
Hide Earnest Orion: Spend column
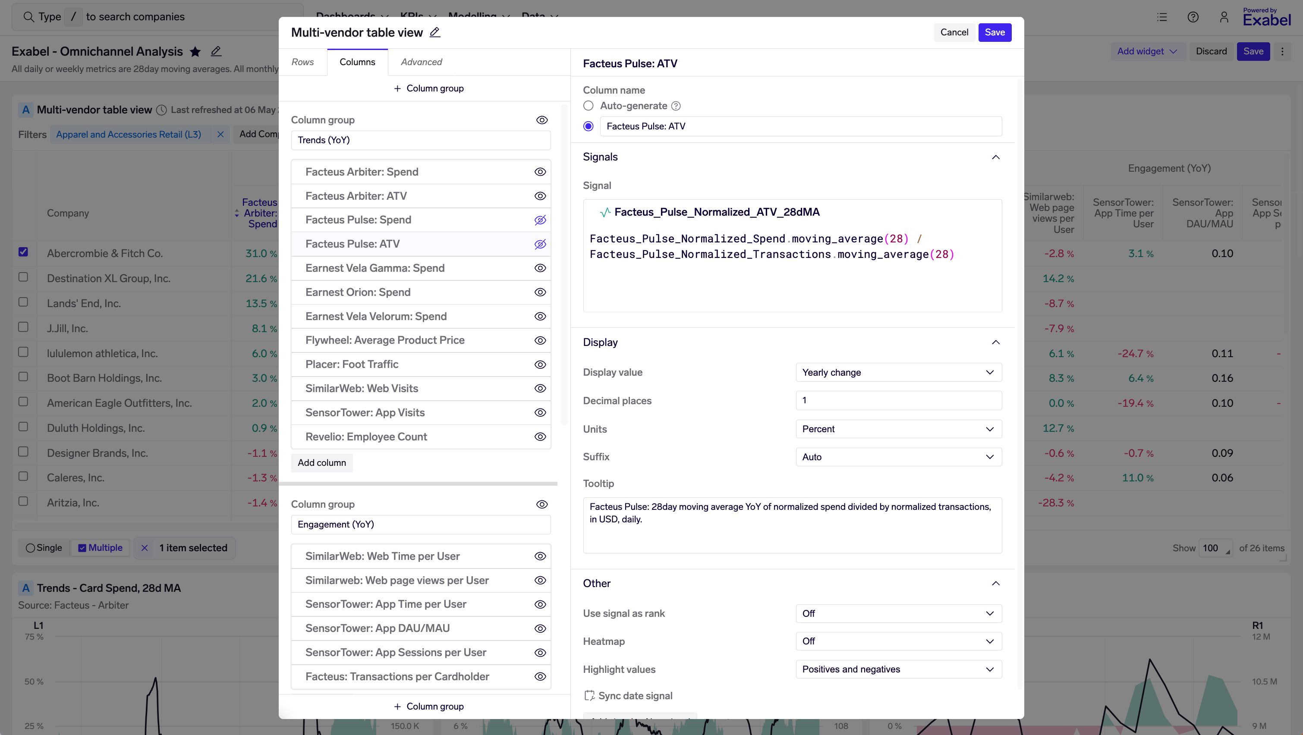point(540,292)
